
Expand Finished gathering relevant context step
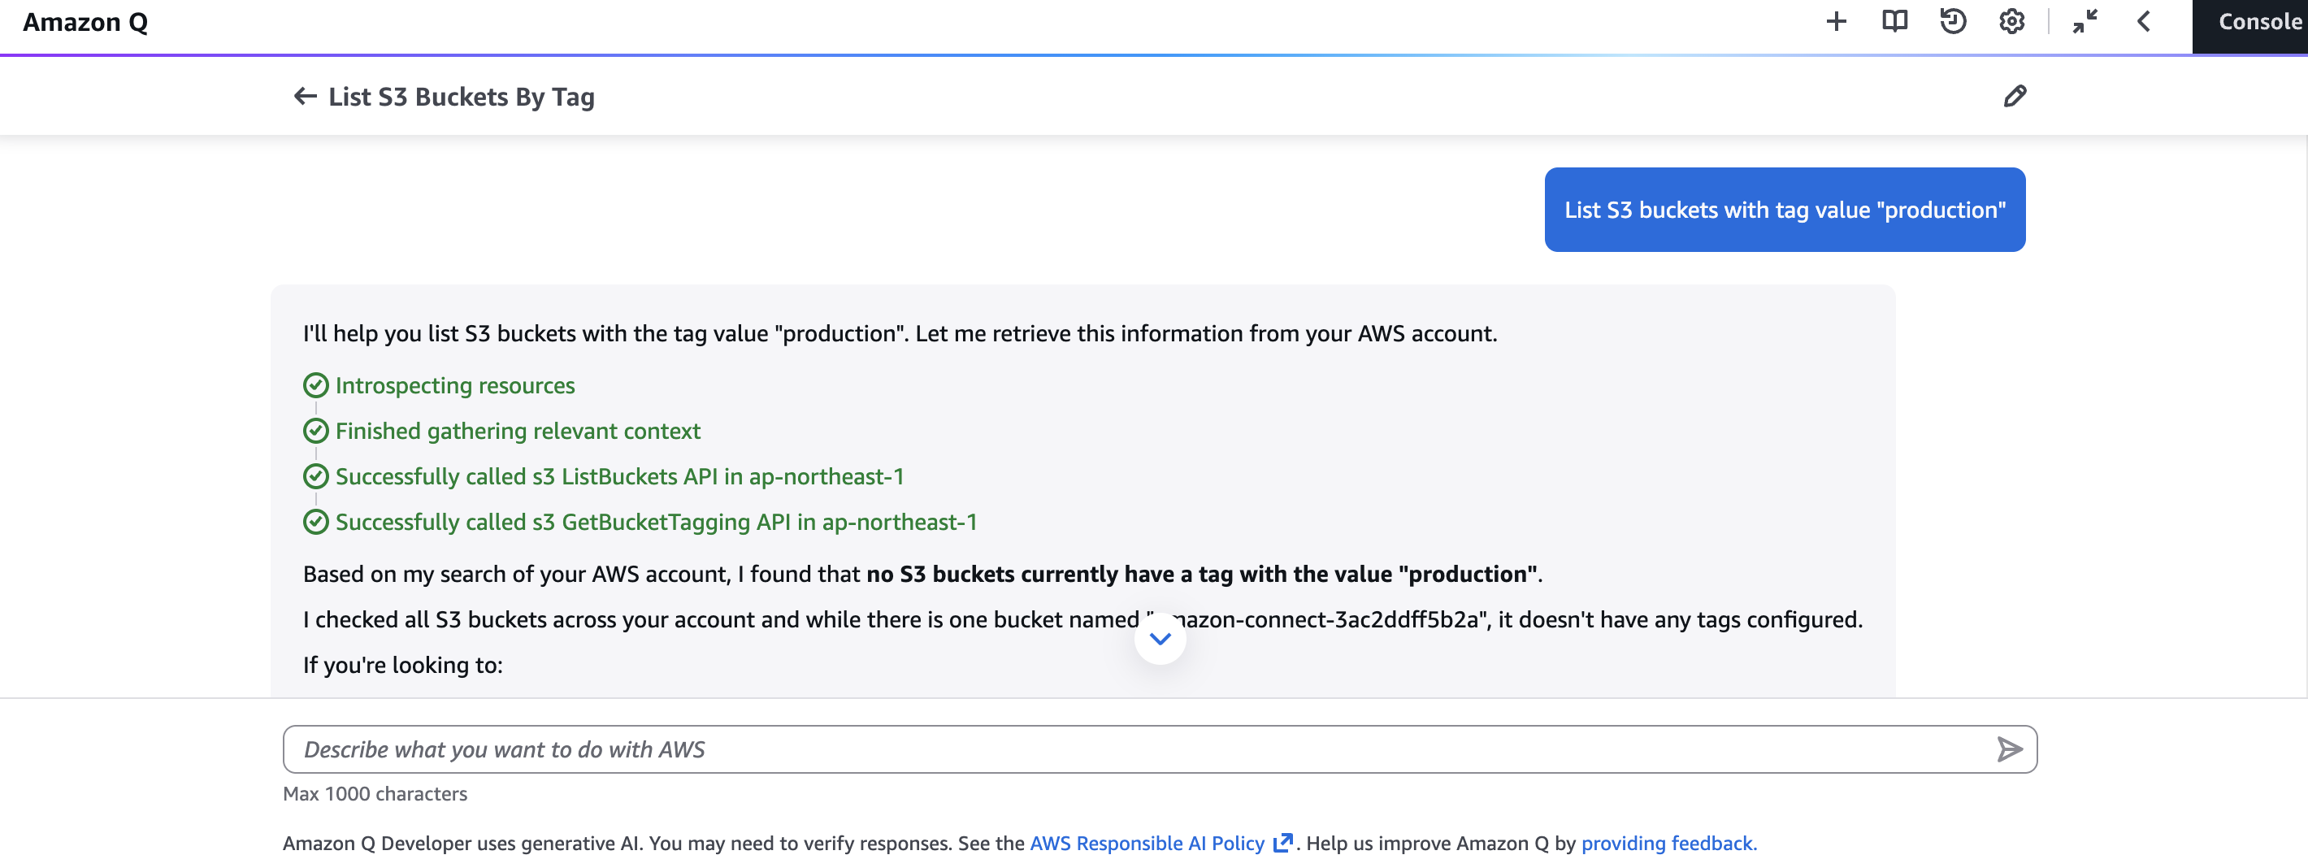pyautogui.click(x=517, y=431)
